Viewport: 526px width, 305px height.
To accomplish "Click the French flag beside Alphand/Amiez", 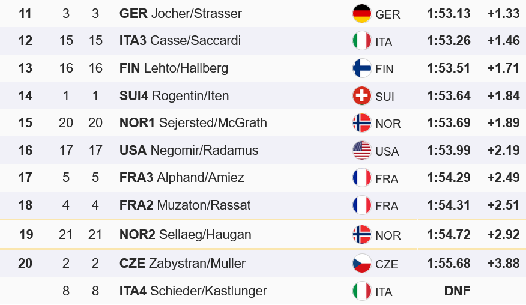I will tap(361, 178).
